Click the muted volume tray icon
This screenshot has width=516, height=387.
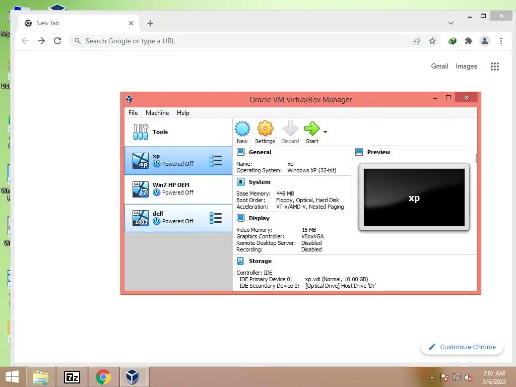click(x=468, y=377)
